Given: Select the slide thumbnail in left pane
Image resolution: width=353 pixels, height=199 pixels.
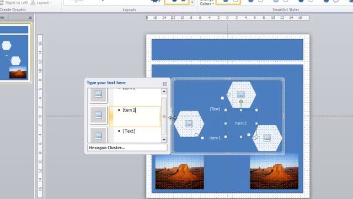Looking at the screenshot, I should point(14,53).
